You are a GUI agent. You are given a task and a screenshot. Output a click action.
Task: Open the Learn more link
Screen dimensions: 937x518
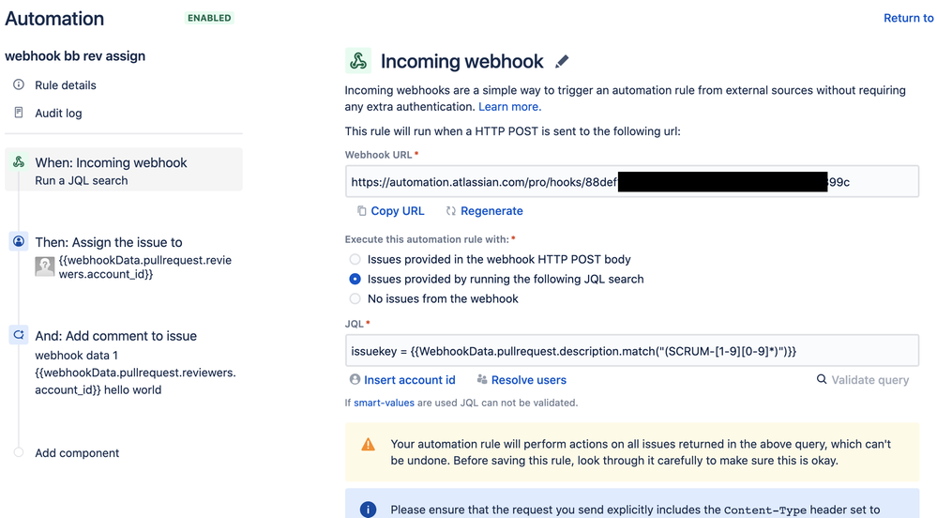click(x=509, y=106)
